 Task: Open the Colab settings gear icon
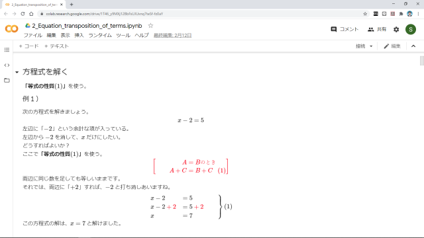(396, 29)
